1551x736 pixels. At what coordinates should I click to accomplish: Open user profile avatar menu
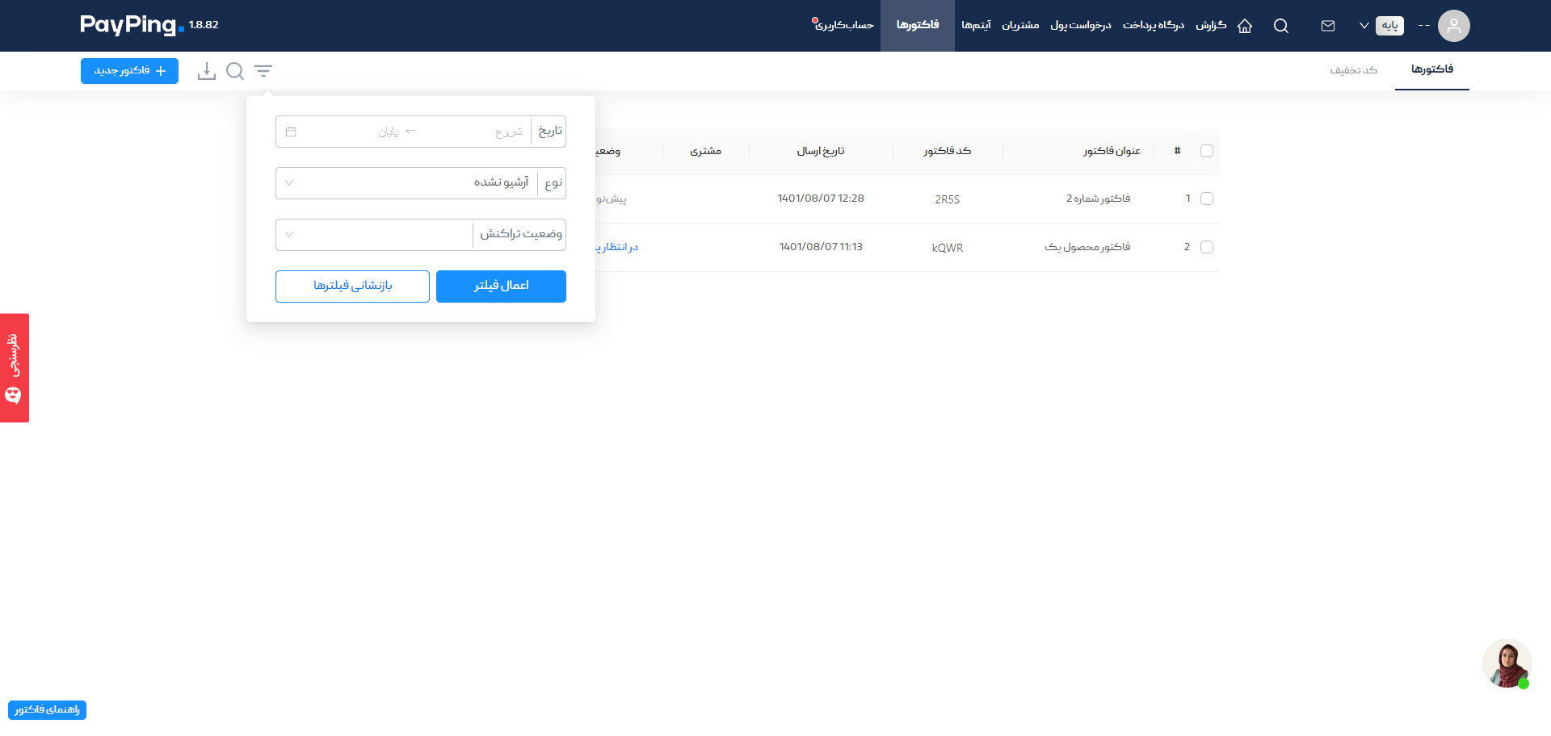[1454, 26]
